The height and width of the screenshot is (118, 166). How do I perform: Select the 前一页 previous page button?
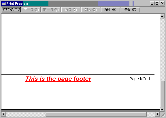[51, 10]
